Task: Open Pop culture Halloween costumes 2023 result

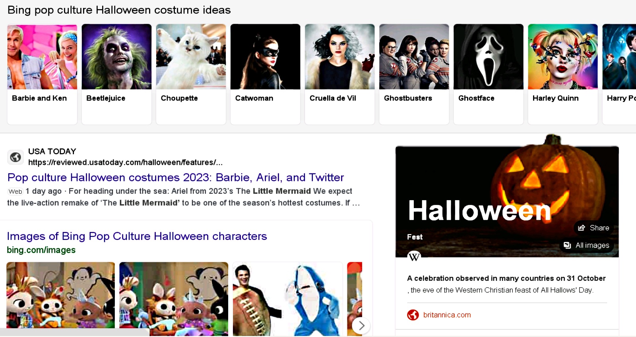Action: point(176,177)
